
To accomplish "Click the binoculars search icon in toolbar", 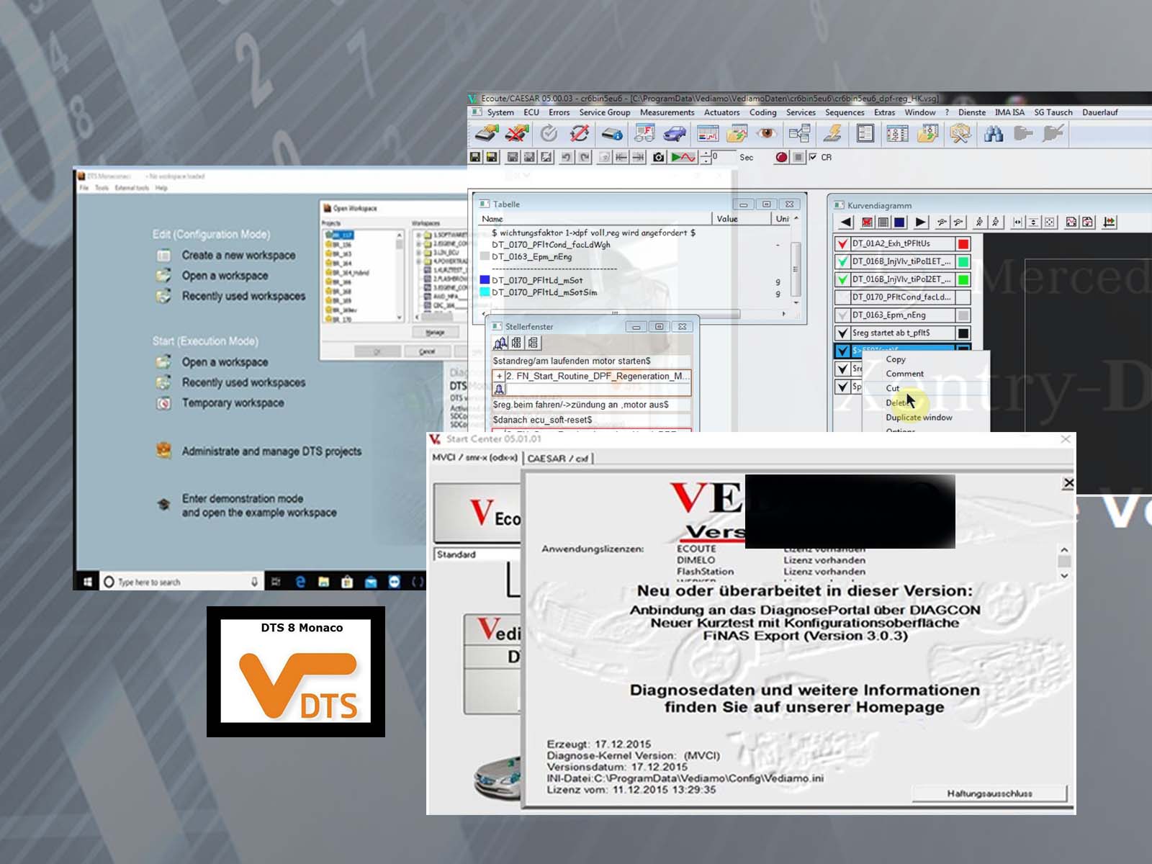I will [x=994, y=133].
